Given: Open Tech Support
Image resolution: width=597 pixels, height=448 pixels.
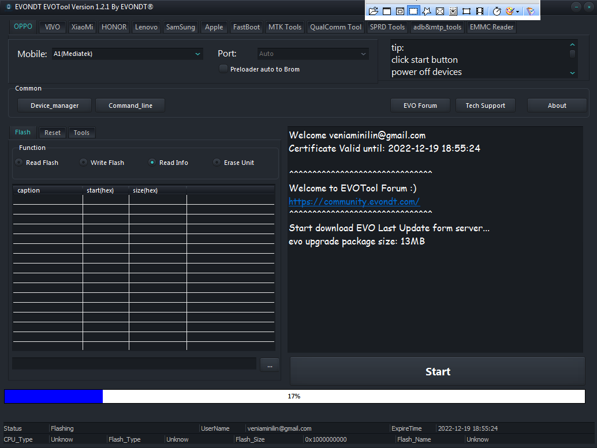Looking at the screenshot, I should coord(486,106).
